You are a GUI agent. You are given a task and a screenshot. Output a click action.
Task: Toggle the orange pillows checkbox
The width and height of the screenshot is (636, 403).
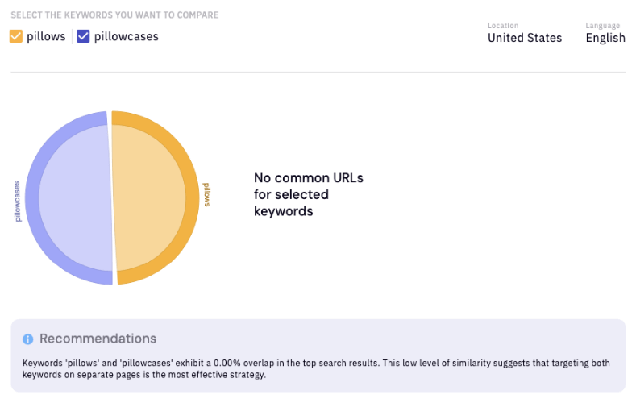[x=16, y=36]
